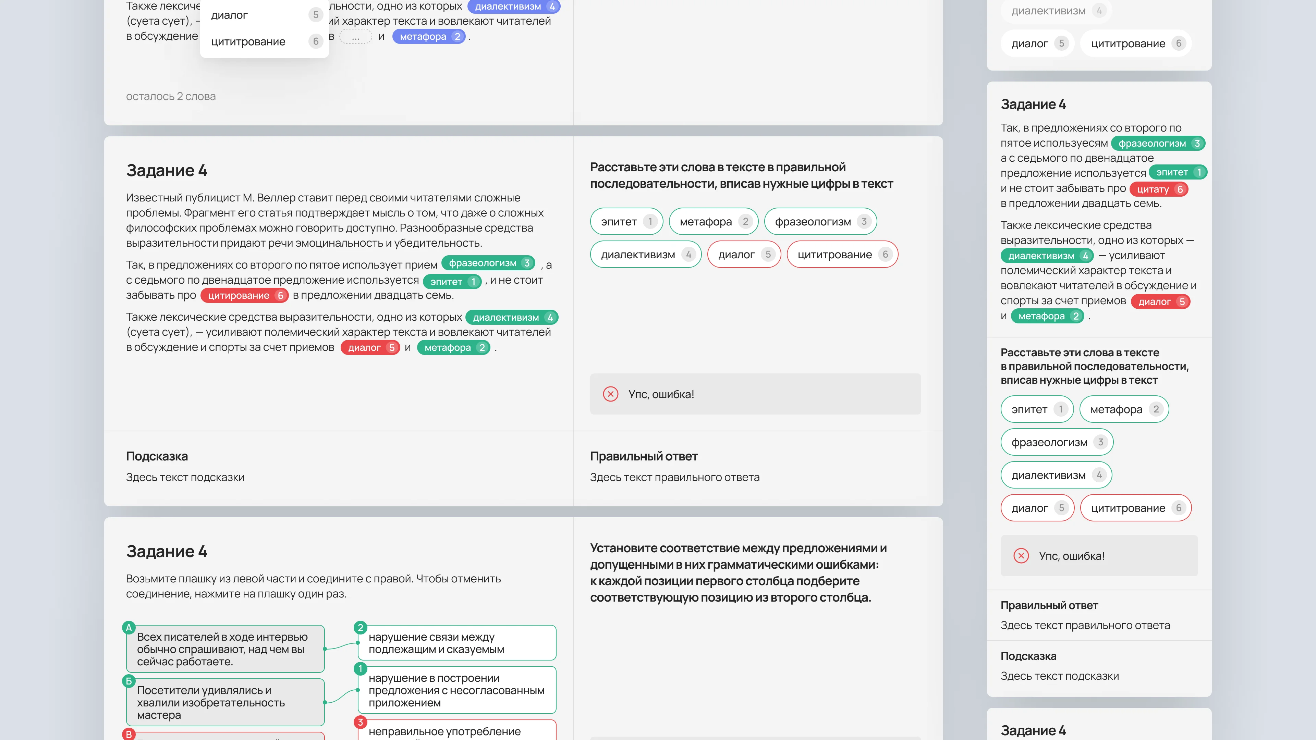Click the blue "метафора 2" chip in the top text

[x=429, y=37]
